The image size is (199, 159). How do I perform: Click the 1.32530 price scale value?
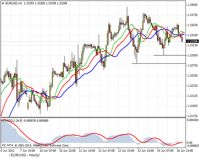[x=192, y=76]
